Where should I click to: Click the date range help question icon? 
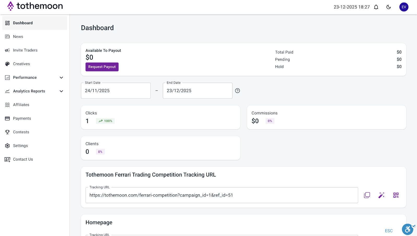237,90
